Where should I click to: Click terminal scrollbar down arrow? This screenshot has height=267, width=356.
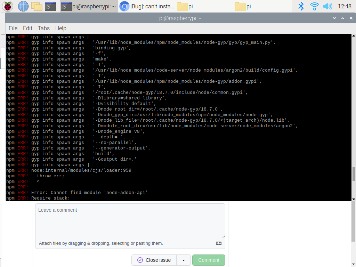click(x=354, y=199)
